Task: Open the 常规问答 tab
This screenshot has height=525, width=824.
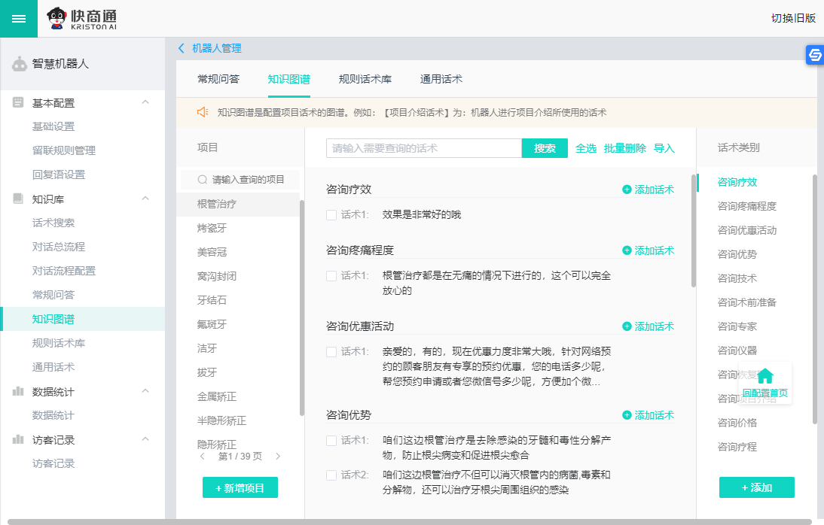Action: 218,79
